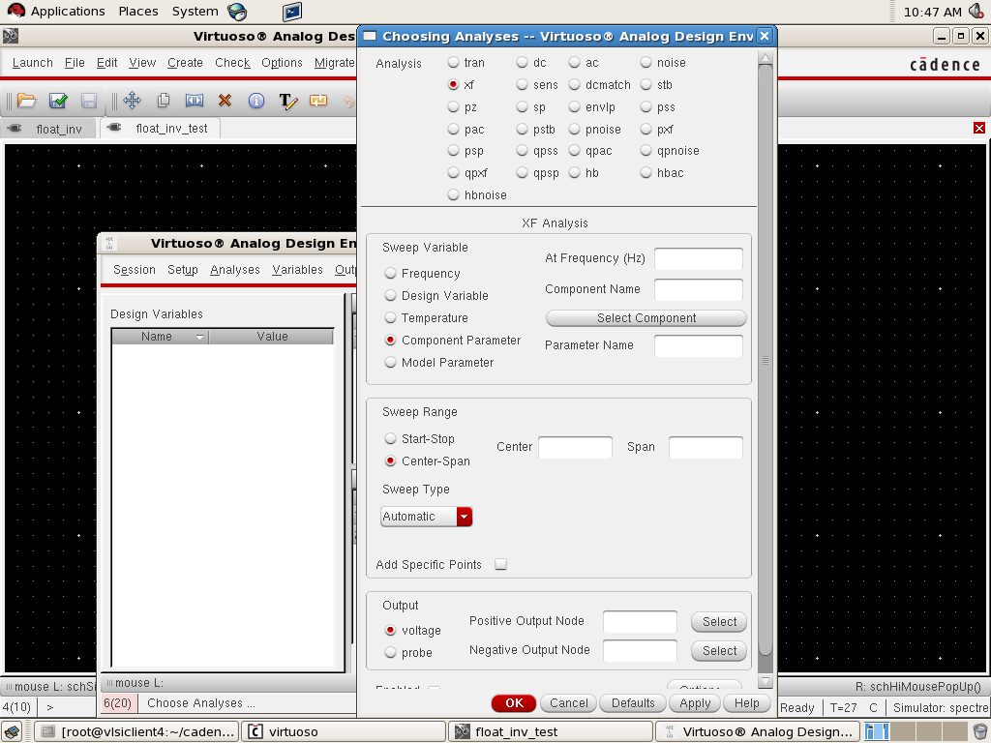Select the dc analysis radio button
This screenshot has height=743, width=991.
[x=522, y=62]
